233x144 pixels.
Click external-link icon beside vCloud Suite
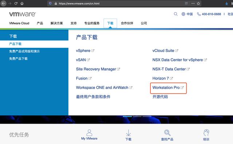[x=177, y=51]
